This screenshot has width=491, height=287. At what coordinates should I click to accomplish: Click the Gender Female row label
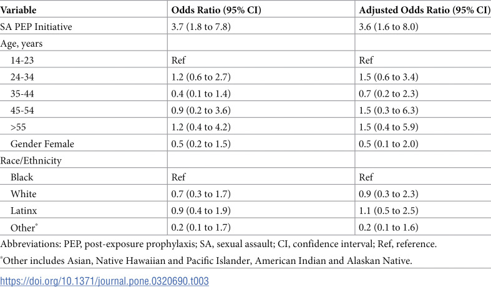[42, 144]
